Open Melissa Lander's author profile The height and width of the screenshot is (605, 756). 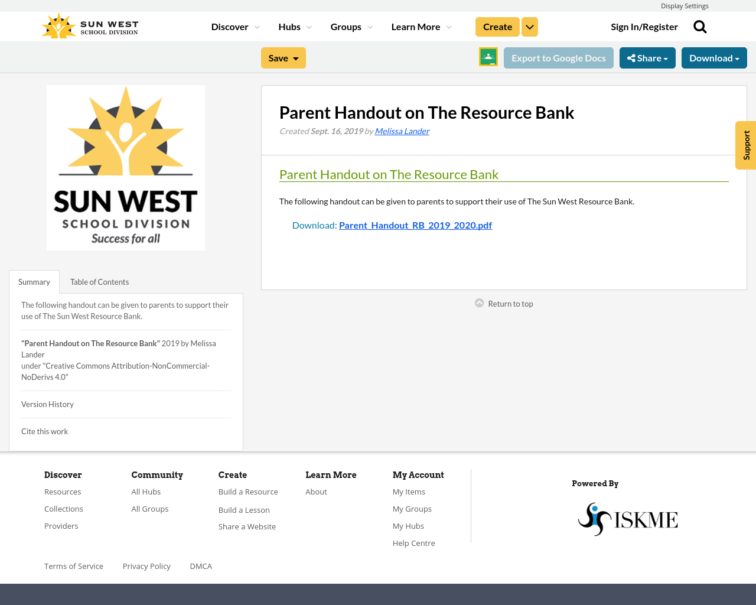[x=402, y=130]
